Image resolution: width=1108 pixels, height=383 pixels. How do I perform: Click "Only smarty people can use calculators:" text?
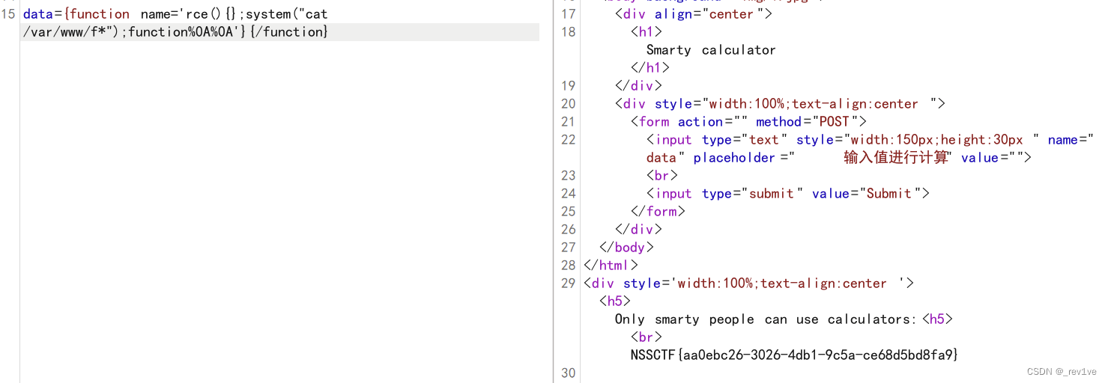click(x=766, y=319)
